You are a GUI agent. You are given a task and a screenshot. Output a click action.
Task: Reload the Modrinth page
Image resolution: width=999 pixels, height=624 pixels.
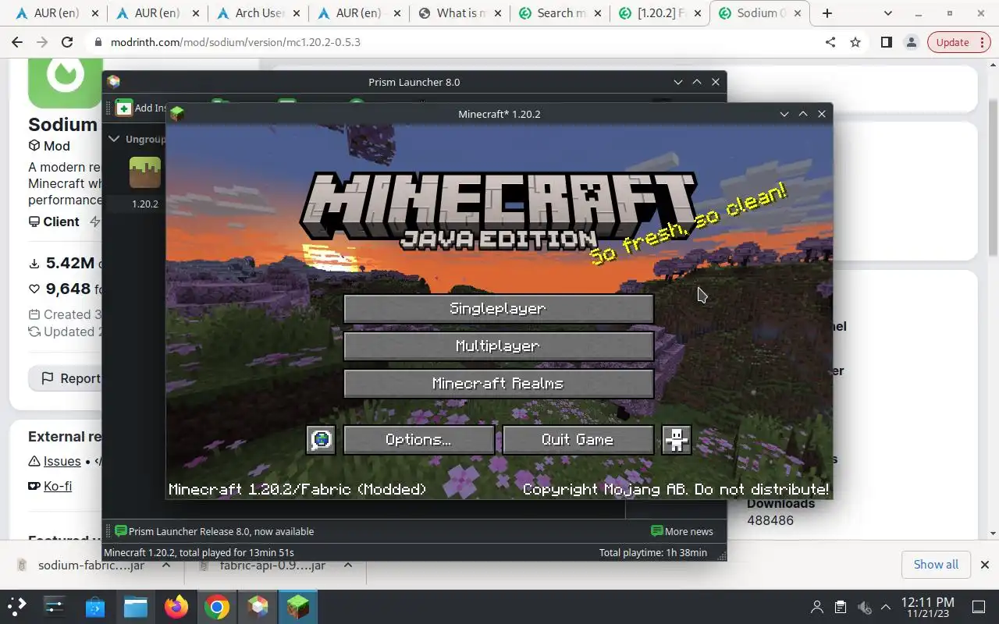67,42
